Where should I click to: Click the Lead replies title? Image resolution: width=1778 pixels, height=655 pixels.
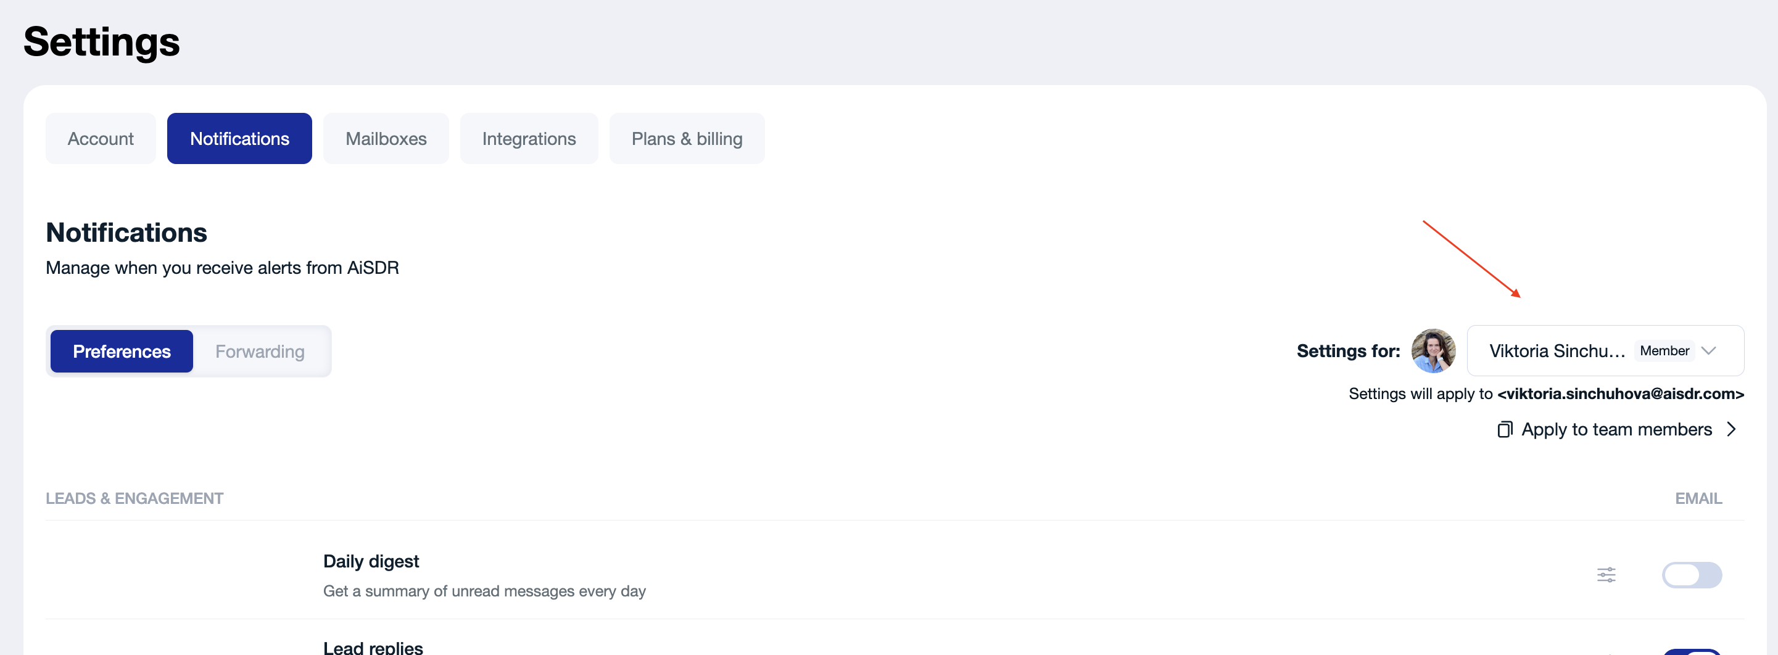click(373, 648)
